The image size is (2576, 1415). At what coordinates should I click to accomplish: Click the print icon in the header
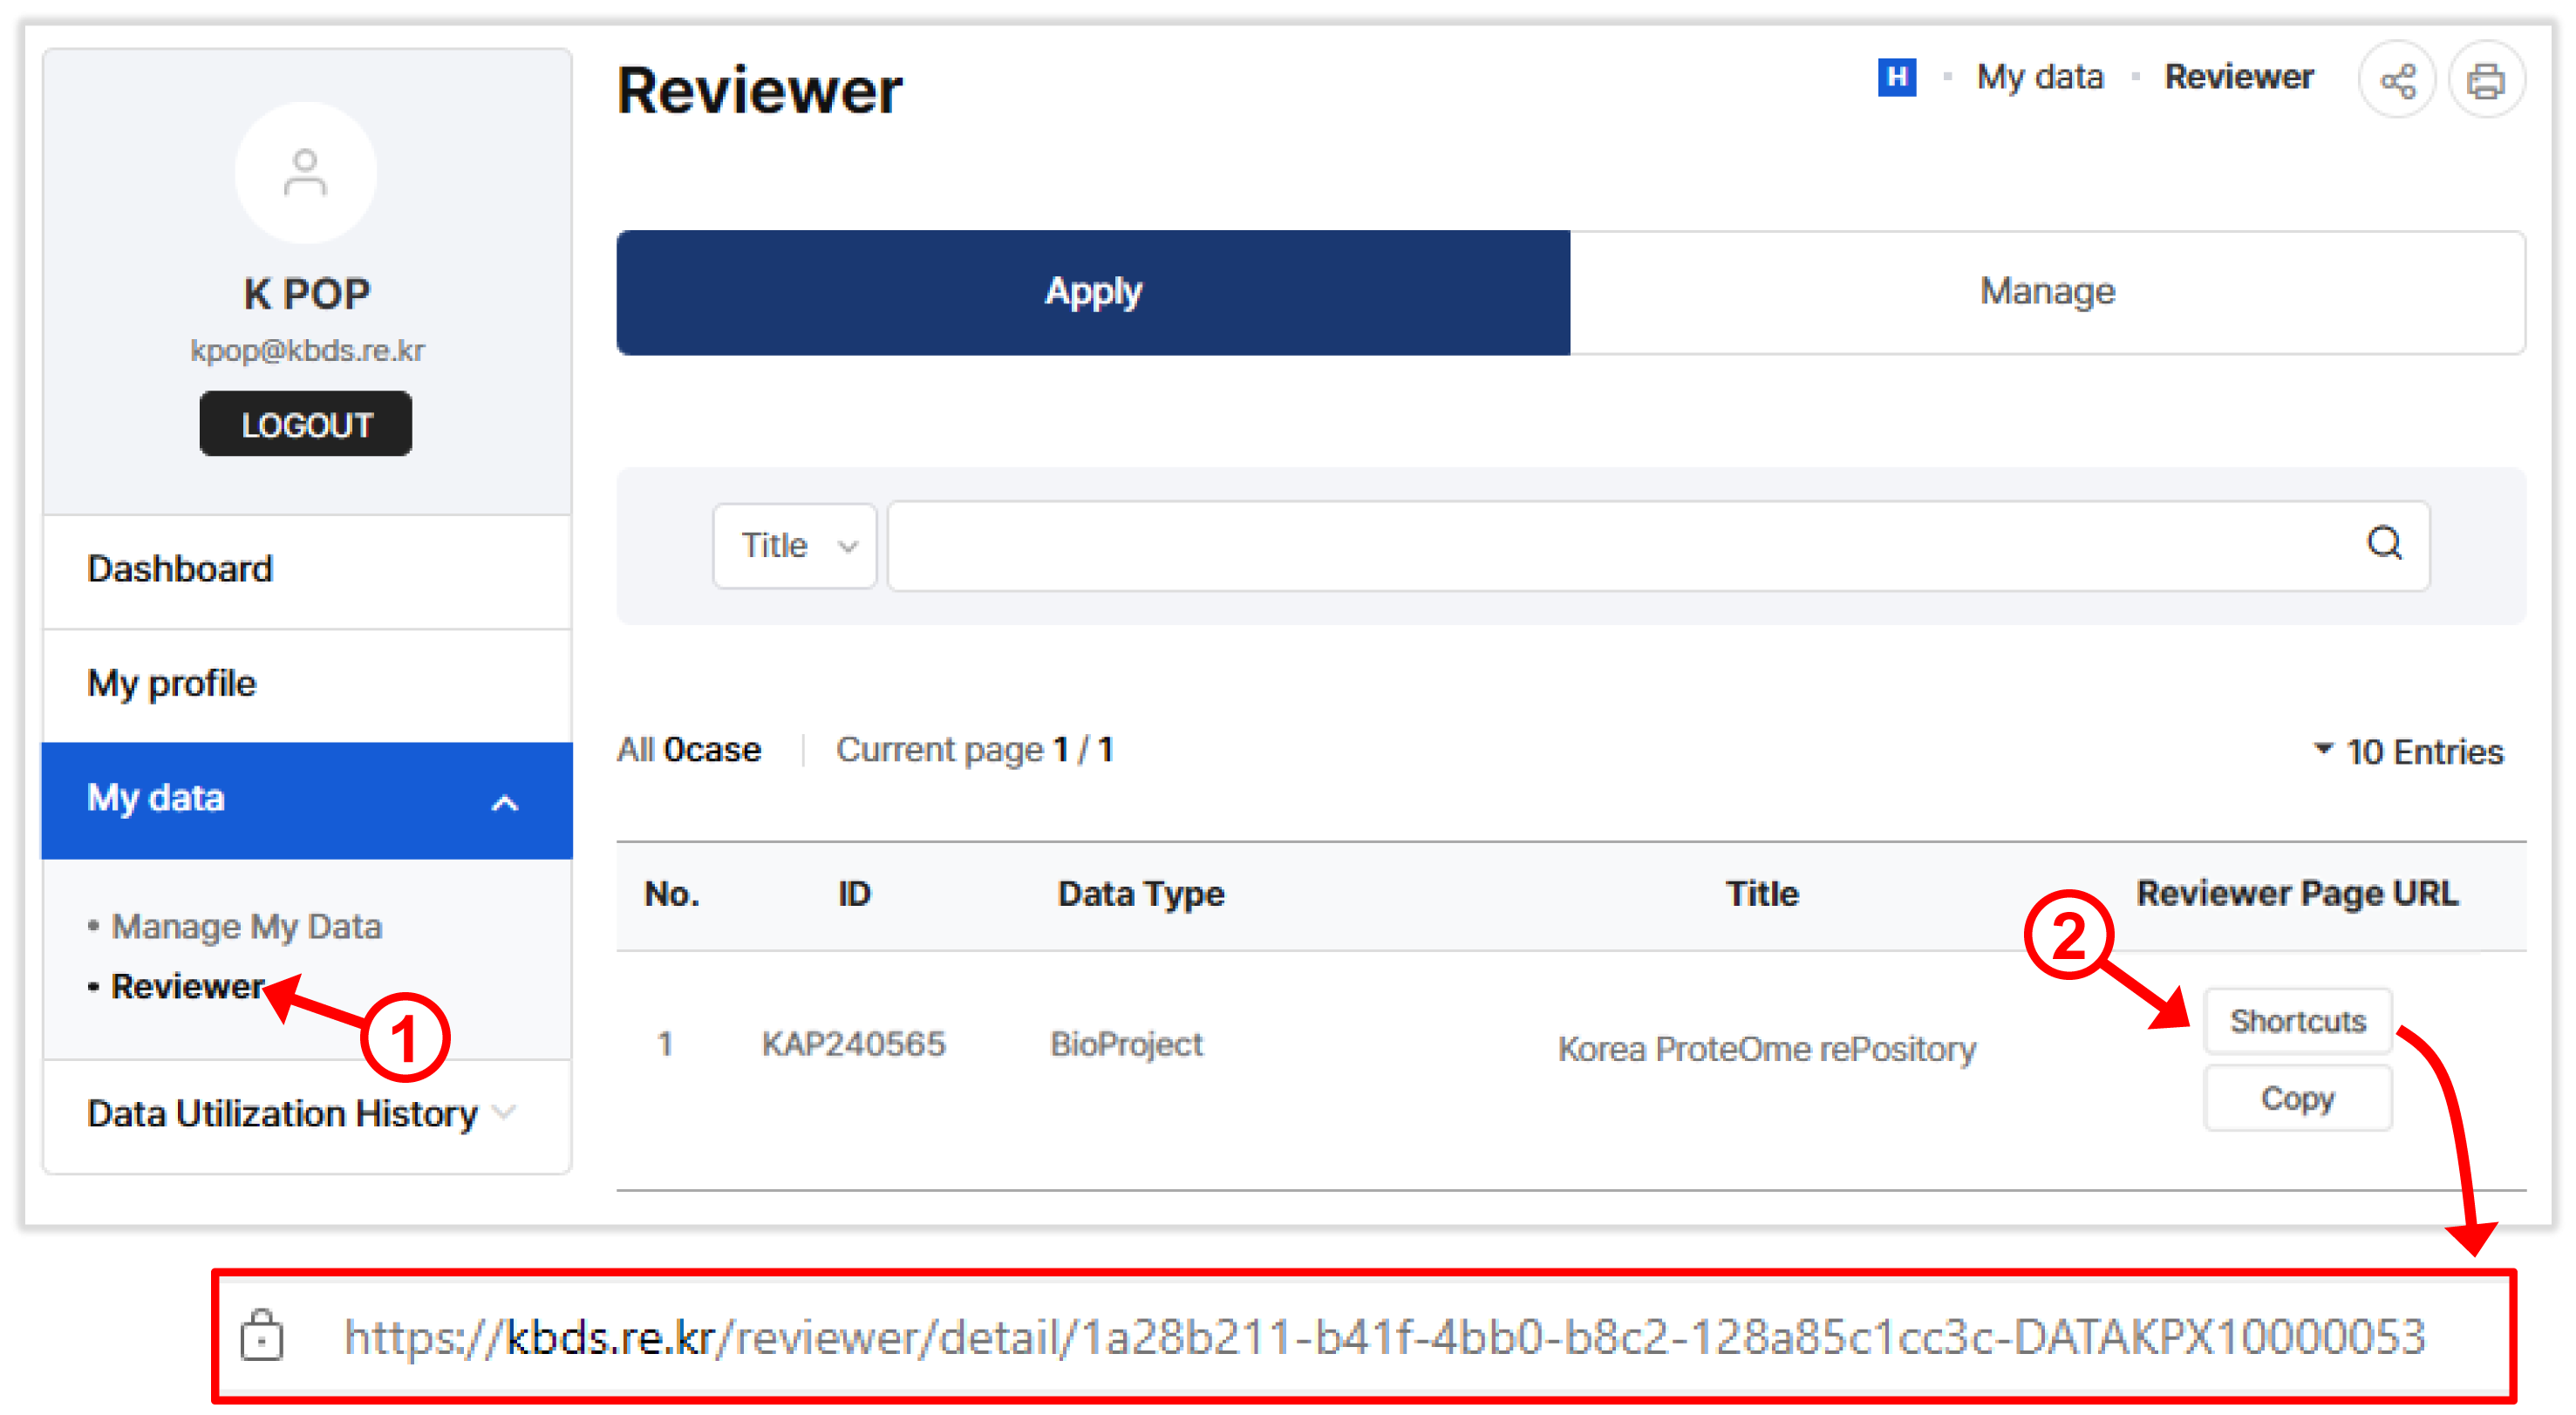point(2485,81)
